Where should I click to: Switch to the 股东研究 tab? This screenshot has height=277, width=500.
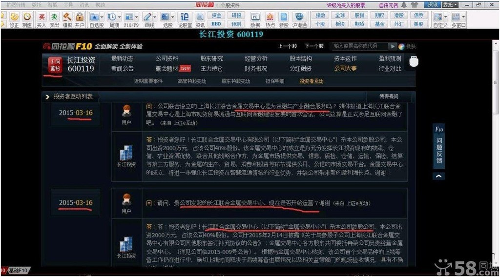(211, 59)
